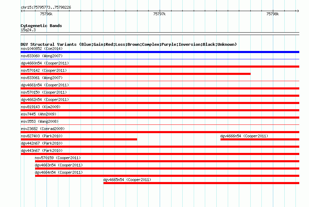Click the red bar under dgv4660n54

point(160,67)
